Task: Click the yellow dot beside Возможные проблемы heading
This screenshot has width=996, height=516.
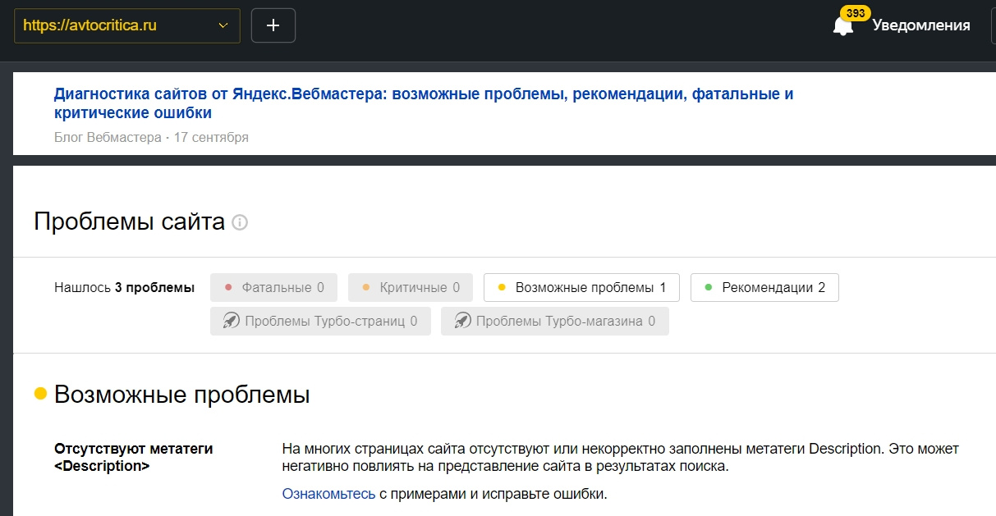Action: pyautogui.click(x=40, y=395)
